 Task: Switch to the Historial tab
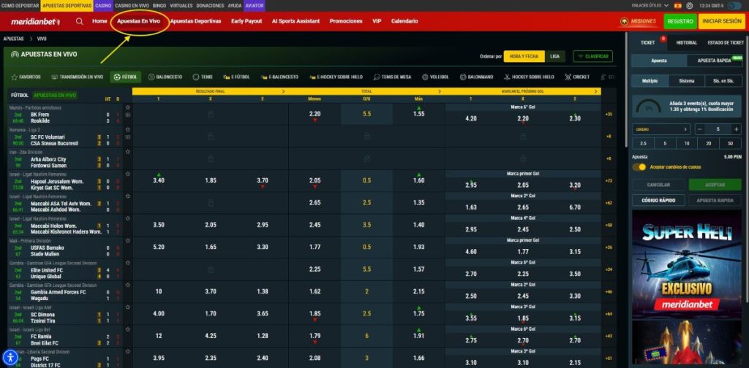point(686,43)
